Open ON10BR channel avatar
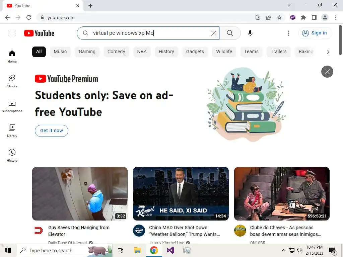The image size is (343, 257). point(240,231)
